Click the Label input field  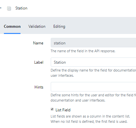(x=93, y=62)
